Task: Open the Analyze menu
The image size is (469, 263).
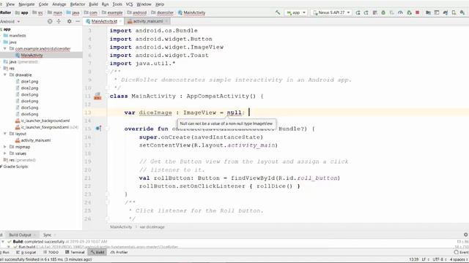Action: [59, 4]
